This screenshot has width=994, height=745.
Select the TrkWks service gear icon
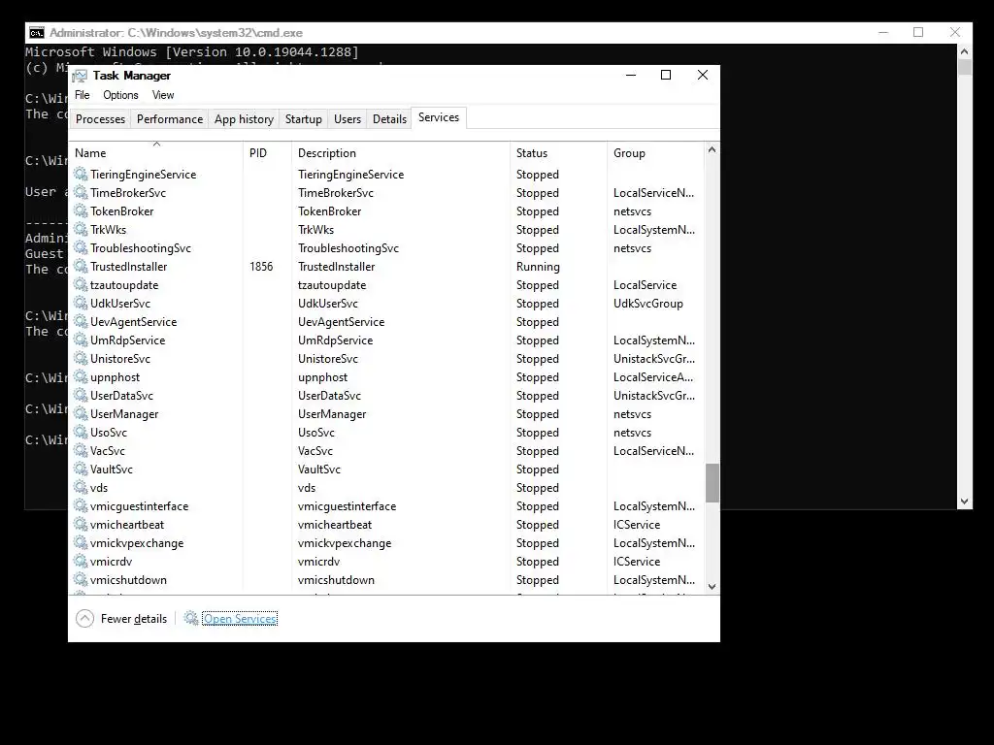[81, 229]
